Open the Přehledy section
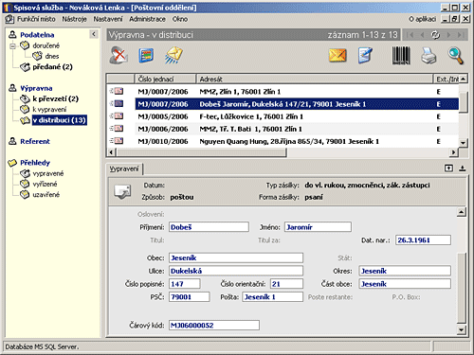The width and height of the screenshot is (474, 355). [35, 163]
